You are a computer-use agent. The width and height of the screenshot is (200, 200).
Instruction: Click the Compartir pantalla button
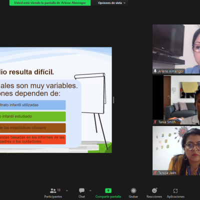pos(108,193)
